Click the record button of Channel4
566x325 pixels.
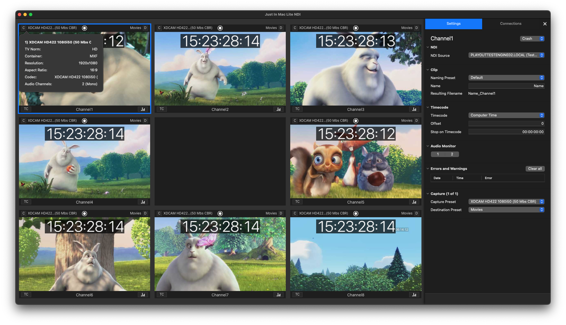coord(84,121)
